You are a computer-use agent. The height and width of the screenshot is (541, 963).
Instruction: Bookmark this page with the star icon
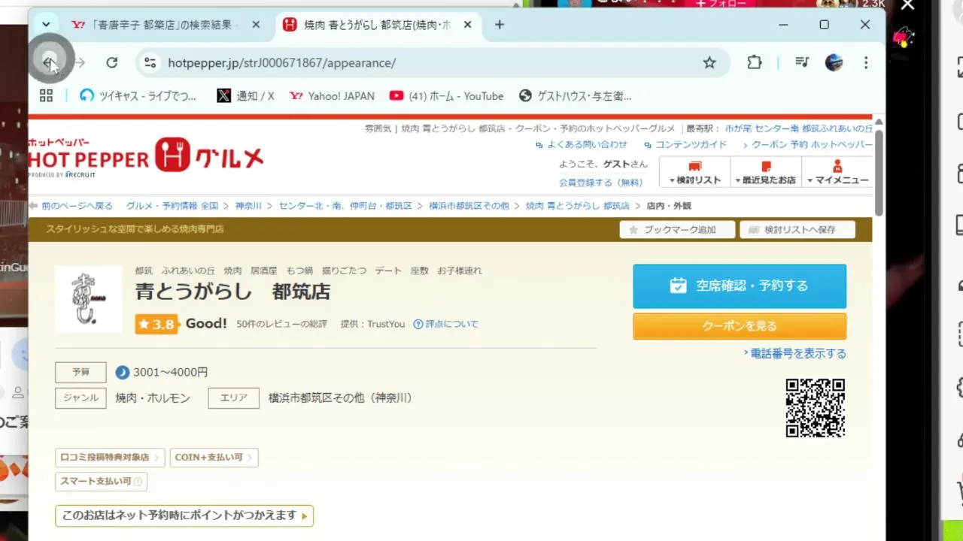709,63
